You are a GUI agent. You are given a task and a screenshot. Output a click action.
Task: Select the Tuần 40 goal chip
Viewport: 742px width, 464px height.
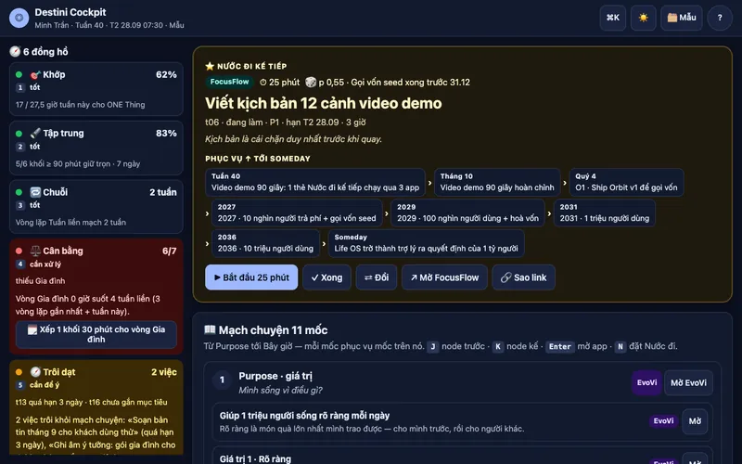tap(315, 182)
